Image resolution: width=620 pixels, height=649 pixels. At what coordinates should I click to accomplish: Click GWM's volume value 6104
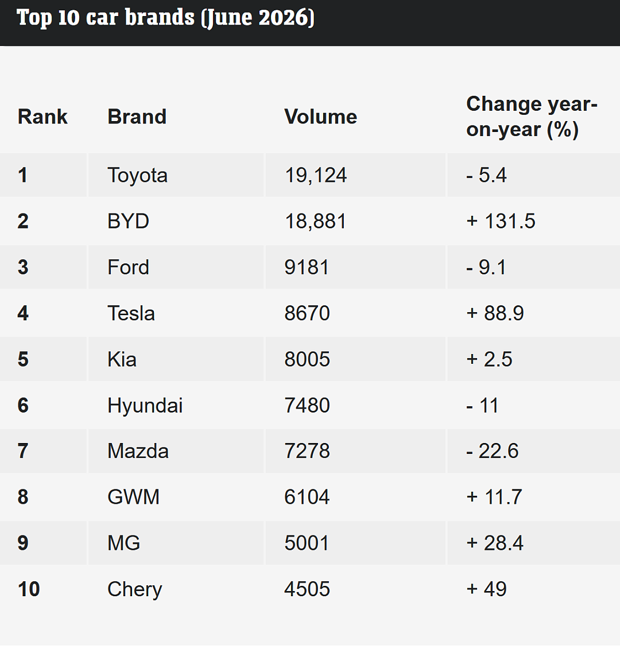click(x=307, y=497)
